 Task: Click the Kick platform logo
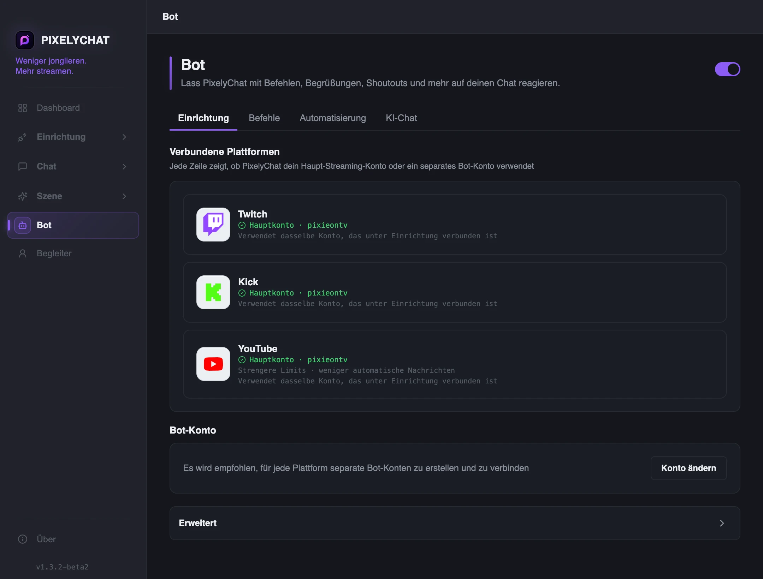pos(213,292)
